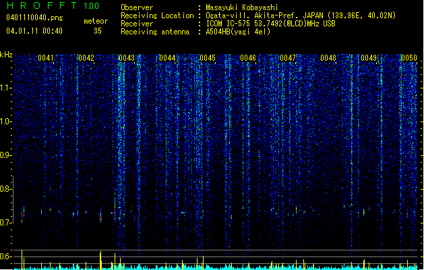Click the 0041 time marker
Image resolution: width=424 pixels, height=270 pixels.
[46, 58]
